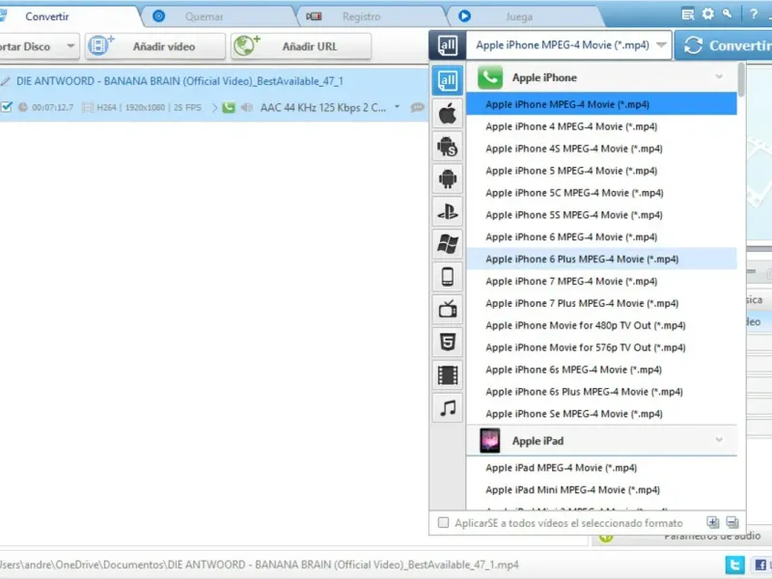Select Apple iPhone 5C MPEG-4 Movie
Screen dimensions: 772x579
point(601,193)
